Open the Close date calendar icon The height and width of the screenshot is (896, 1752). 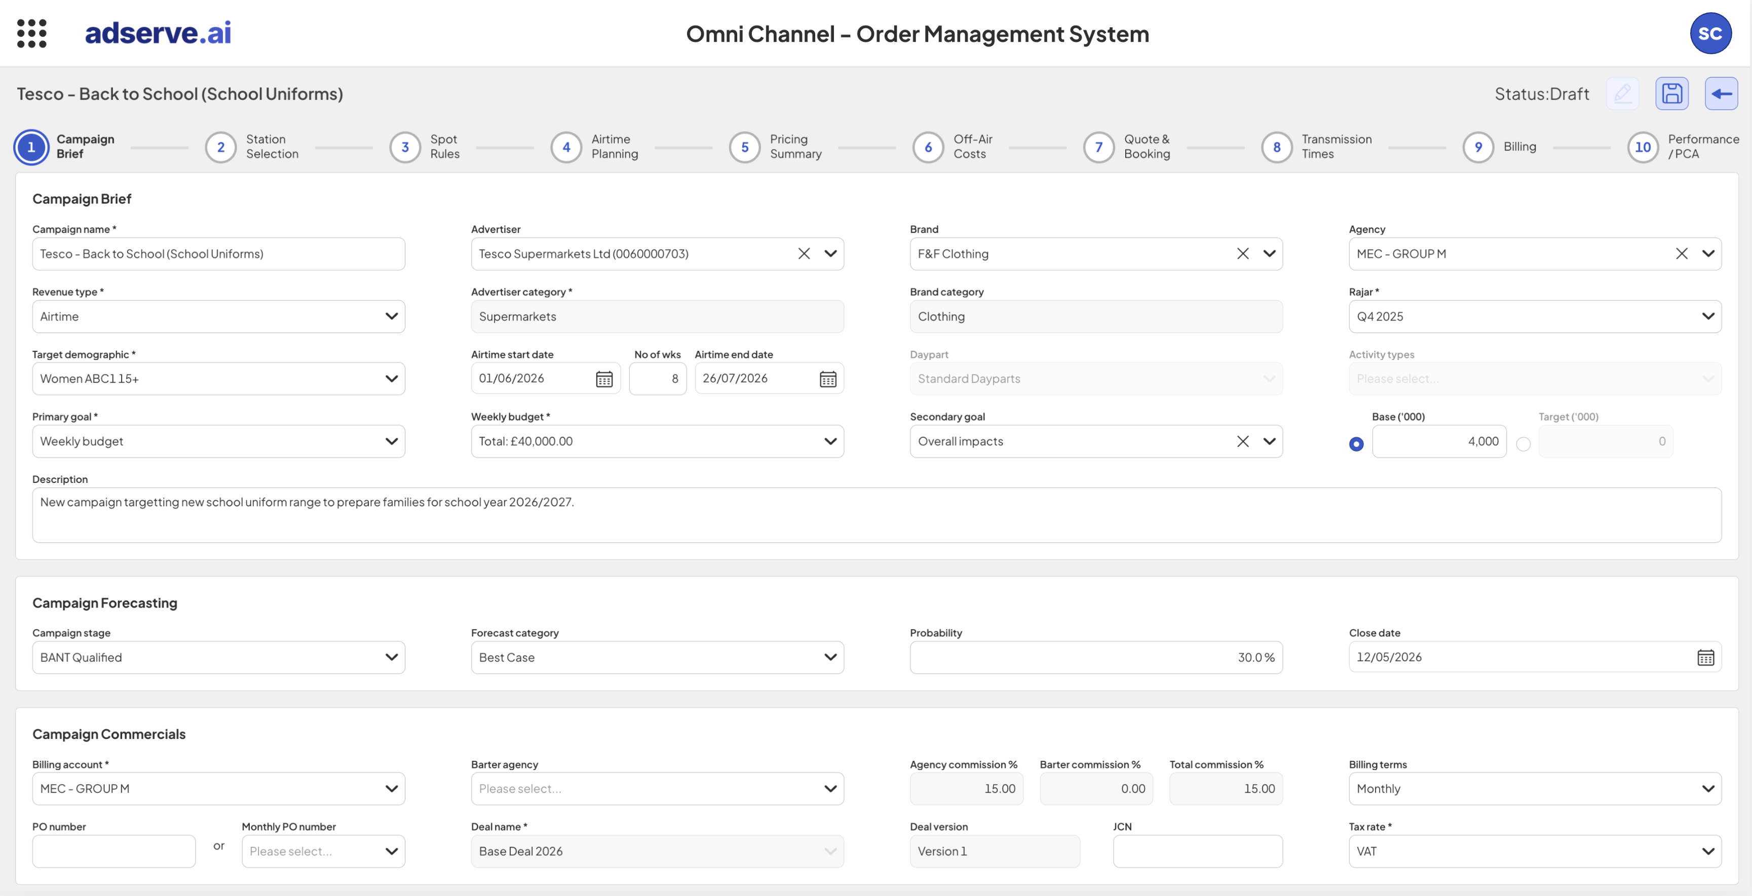[1705, 658]
